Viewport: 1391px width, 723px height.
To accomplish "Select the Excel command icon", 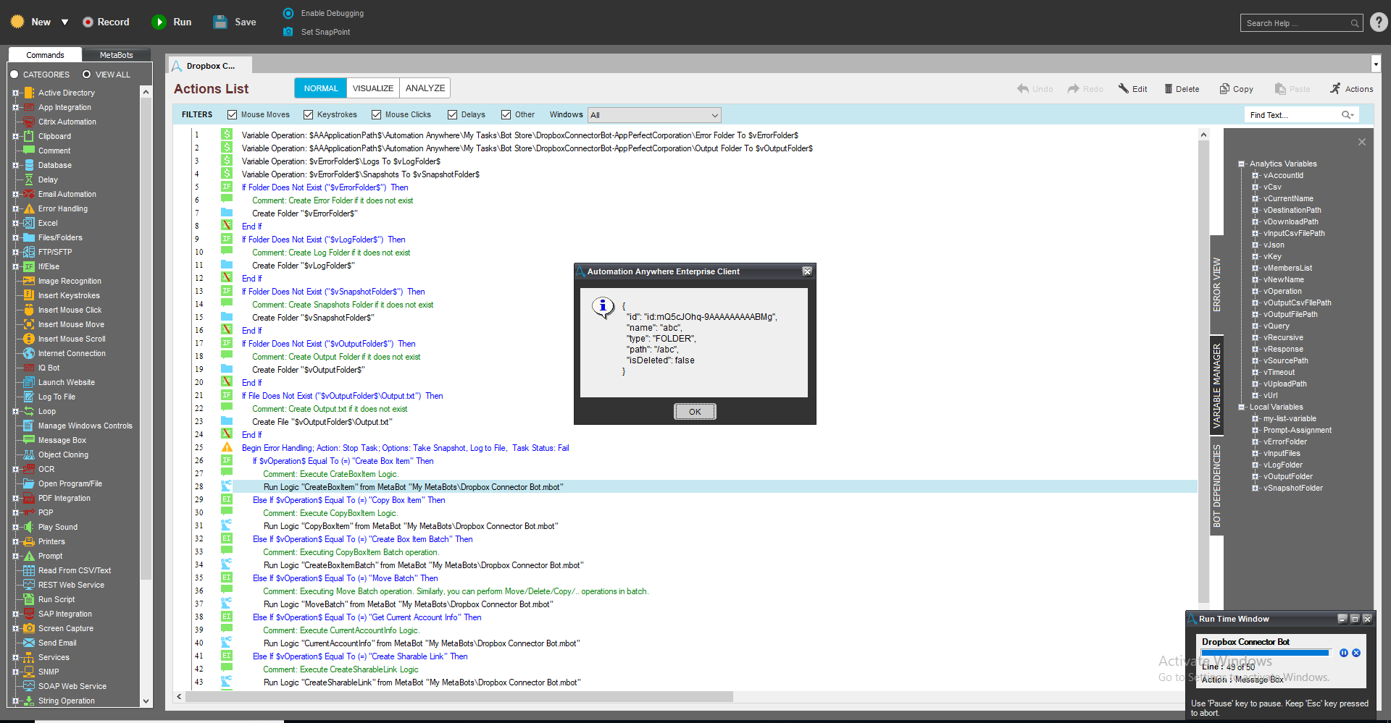I will click(29, 223).
